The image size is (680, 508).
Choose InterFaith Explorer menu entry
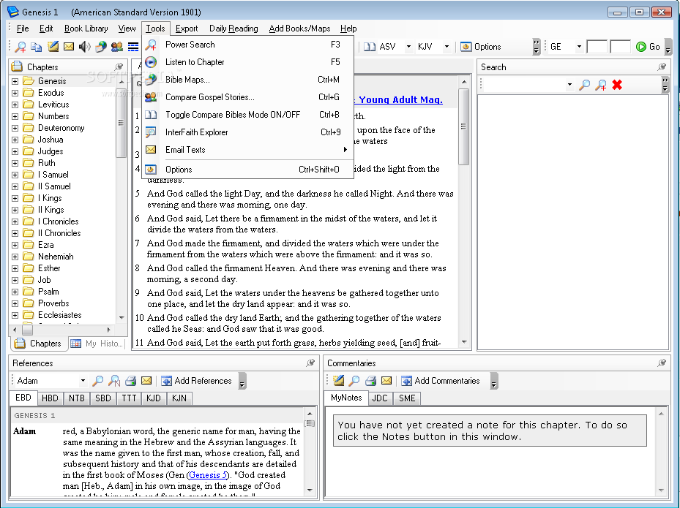tap(247, 132)
